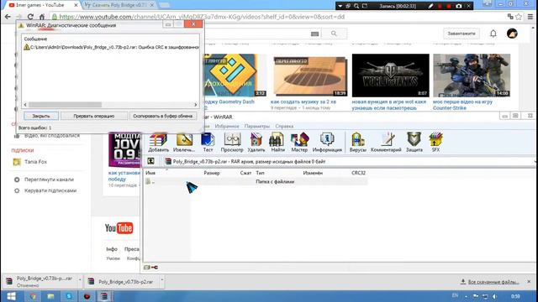Viewport: 538px width, 302px height.
Task: Open the Переглянути канали link
Action: tap(49, 180)
